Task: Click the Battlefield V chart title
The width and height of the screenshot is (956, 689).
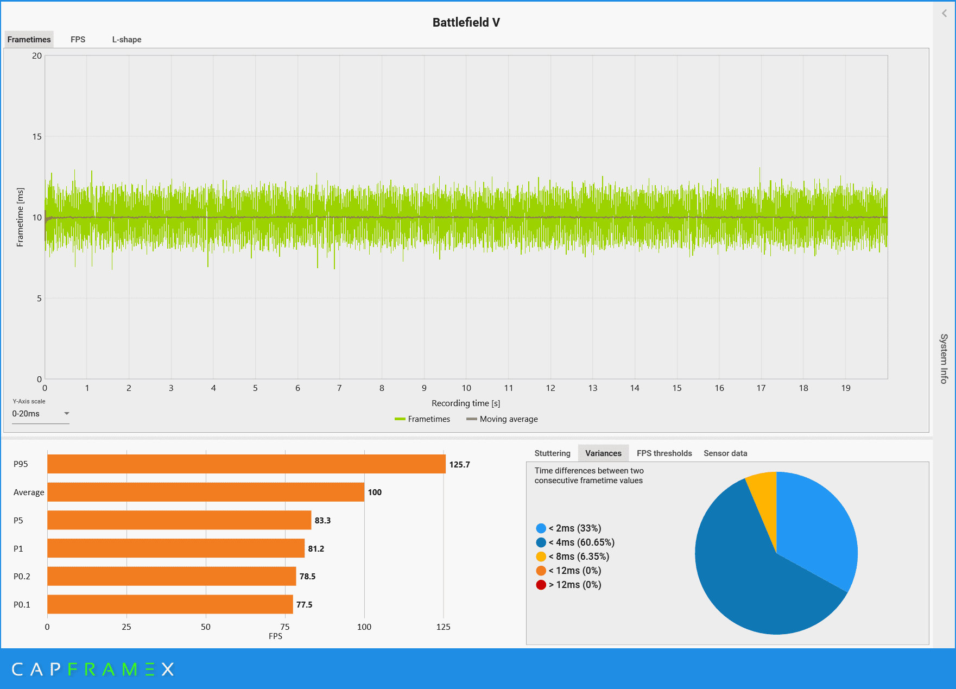Action: 466,22
